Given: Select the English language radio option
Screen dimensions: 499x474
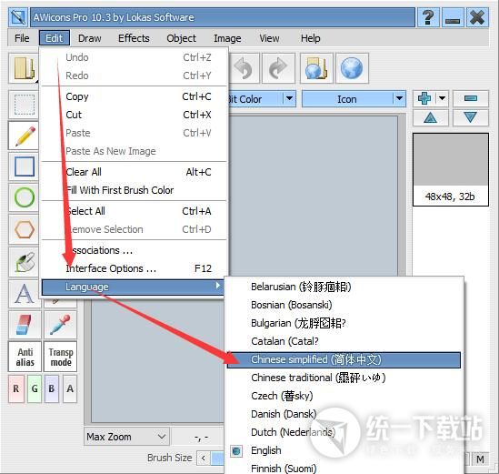Looking at the screenshot, I should [266, 450].
